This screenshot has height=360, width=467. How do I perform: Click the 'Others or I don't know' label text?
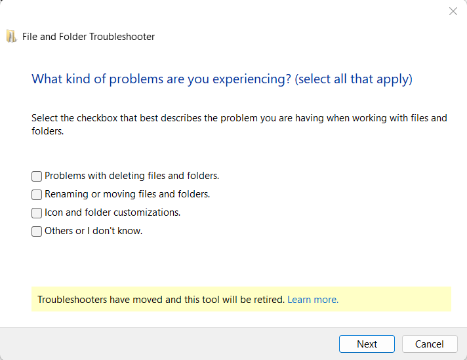pyautogui.click(x=93, y=231)
